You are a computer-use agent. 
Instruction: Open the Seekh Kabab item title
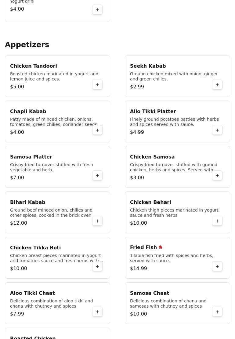coord(148,66)
